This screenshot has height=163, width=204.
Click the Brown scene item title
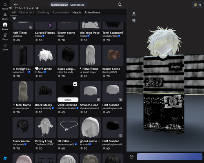click(x=66, y=33)
